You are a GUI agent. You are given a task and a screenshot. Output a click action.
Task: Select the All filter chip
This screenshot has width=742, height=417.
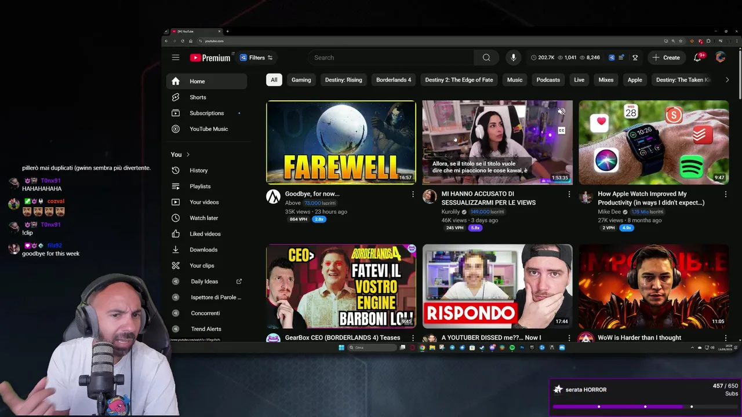tap(274, 80)
